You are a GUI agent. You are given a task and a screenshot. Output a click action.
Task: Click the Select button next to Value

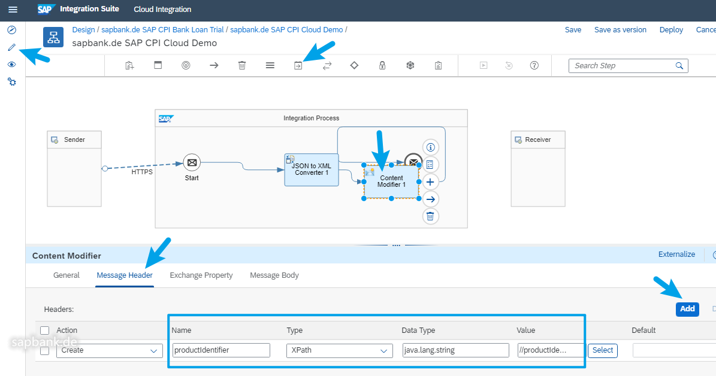point(603,350)
